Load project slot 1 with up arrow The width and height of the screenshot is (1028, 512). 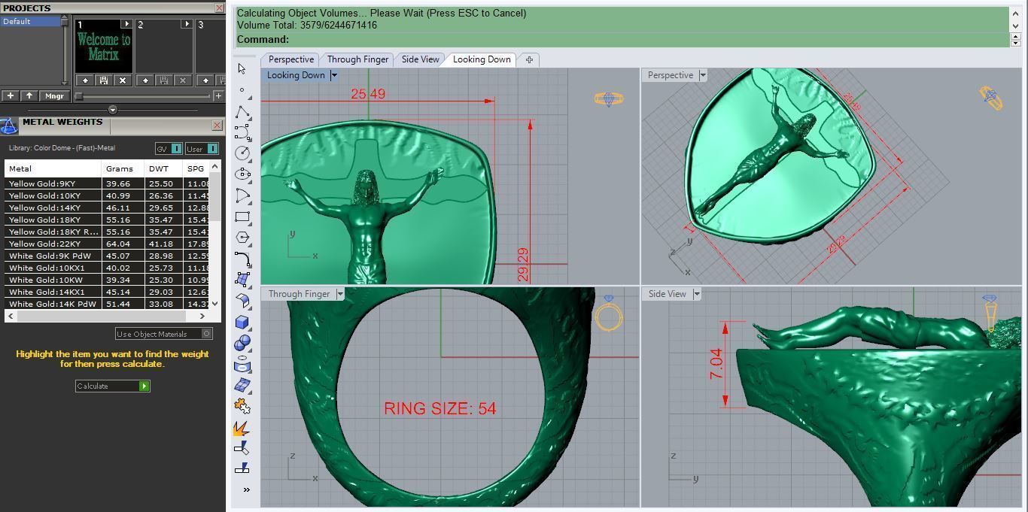(x=85, y=80)
